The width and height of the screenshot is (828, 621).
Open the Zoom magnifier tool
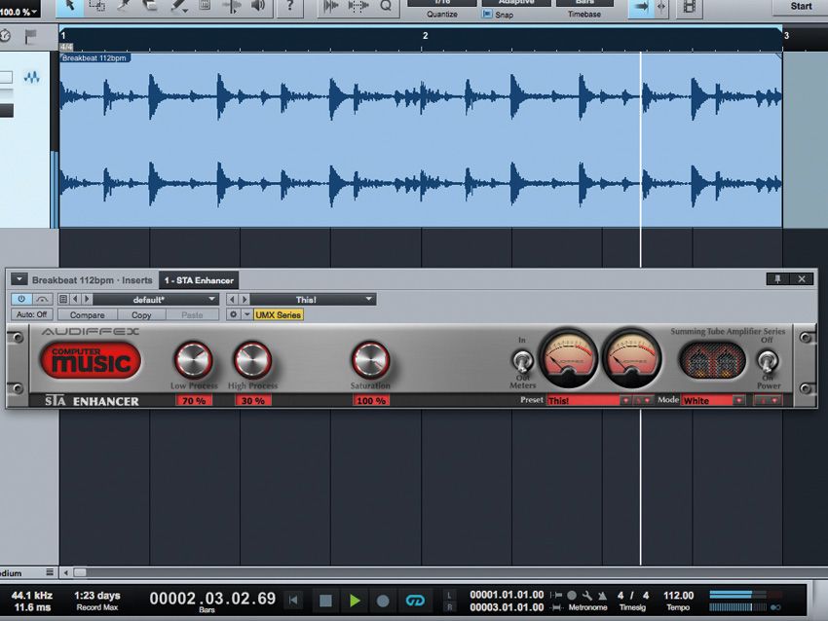click(x=385, y=8)
